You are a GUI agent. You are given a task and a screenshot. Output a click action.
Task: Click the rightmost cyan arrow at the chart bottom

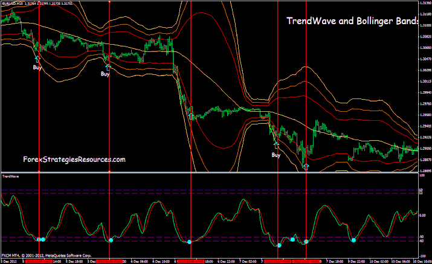pyautogui.click(x=306, y=167)
